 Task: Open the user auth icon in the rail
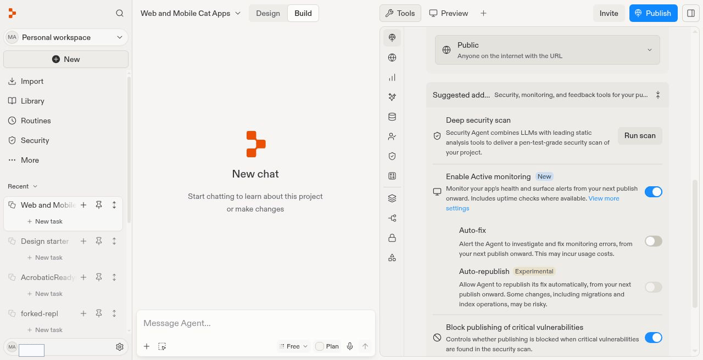[392, 136]
